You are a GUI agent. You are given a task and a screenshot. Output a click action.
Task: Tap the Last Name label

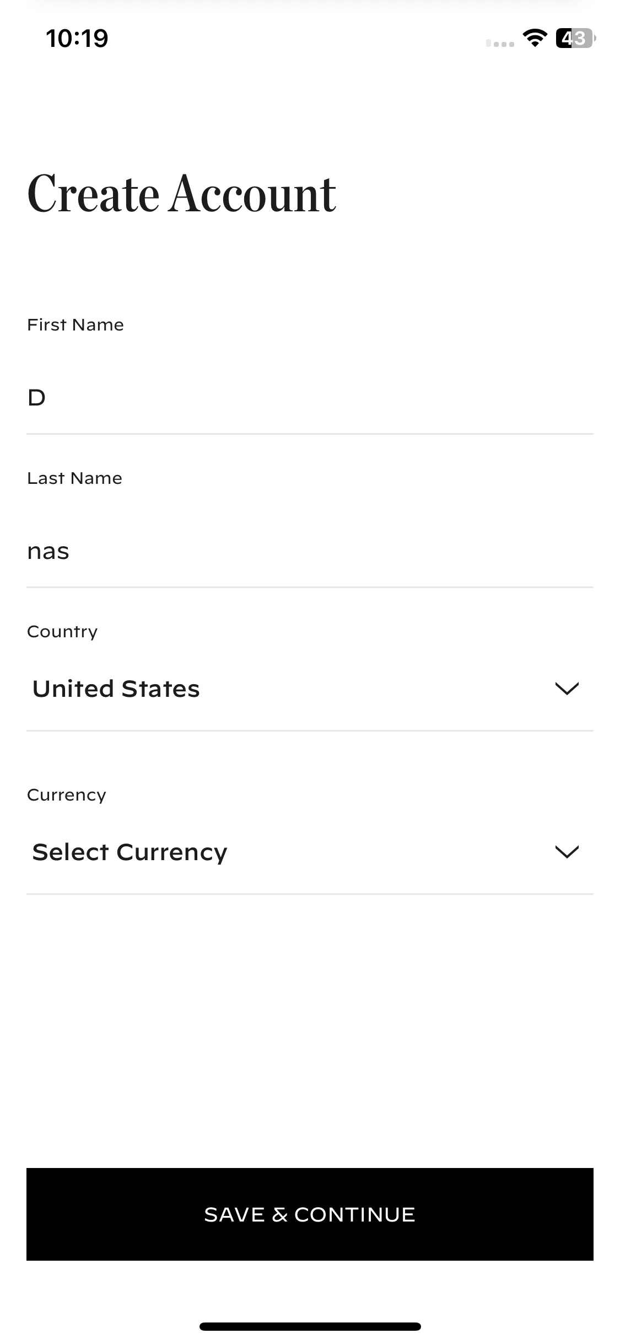[75, 478]
